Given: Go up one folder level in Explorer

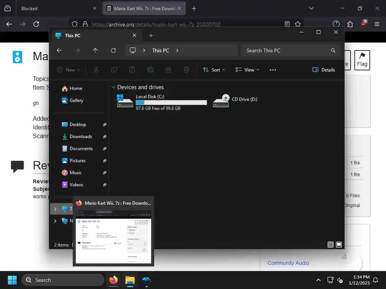Looking at the screenshot, I should pyautogui.click(x=95, y=50).
